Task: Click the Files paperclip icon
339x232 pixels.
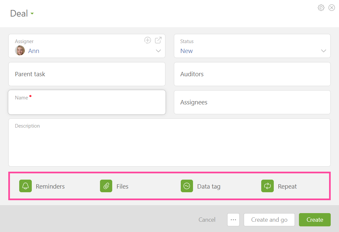Action: click(x=106, y=186)
